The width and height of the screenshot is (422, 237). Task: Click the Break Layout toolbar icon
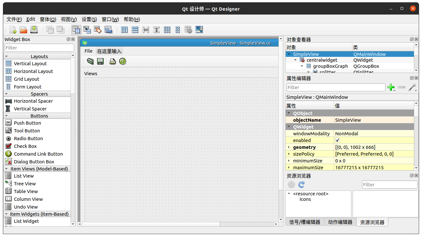point(188,30)
